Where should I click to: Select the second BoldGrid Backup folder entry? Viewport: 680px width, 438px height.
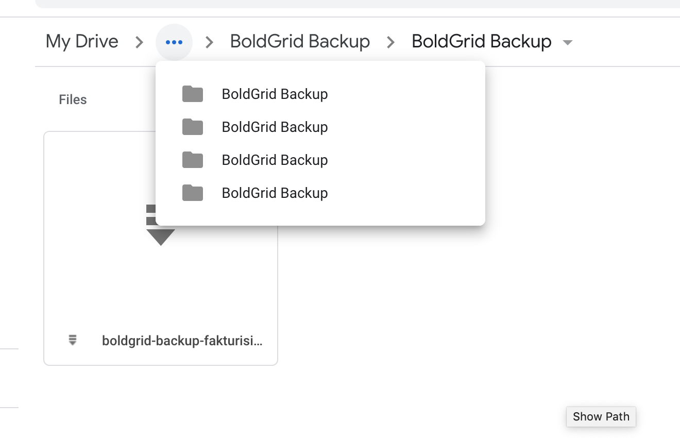(275, 127)
